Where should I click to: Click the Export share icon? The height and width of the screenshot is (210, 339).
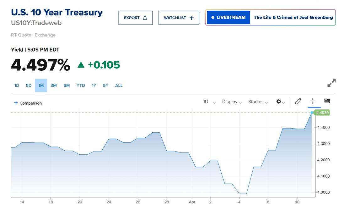[x=145, y=18]
